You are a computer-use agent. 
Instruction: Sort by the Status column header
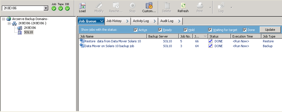click(219, 36)
